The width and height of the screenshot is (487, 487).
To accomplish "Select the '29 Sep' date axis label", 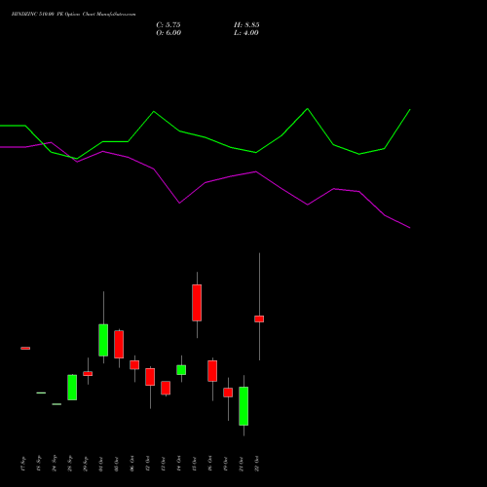I will [86, 464].
